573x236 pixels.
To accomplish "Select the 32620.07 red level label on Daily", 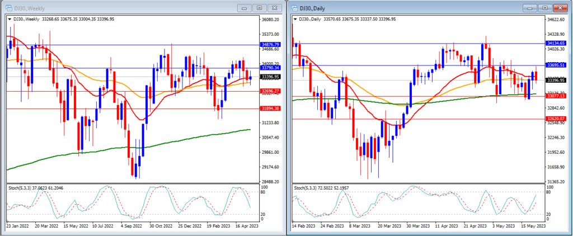I will pyautogui.click(x=556, y=119).
